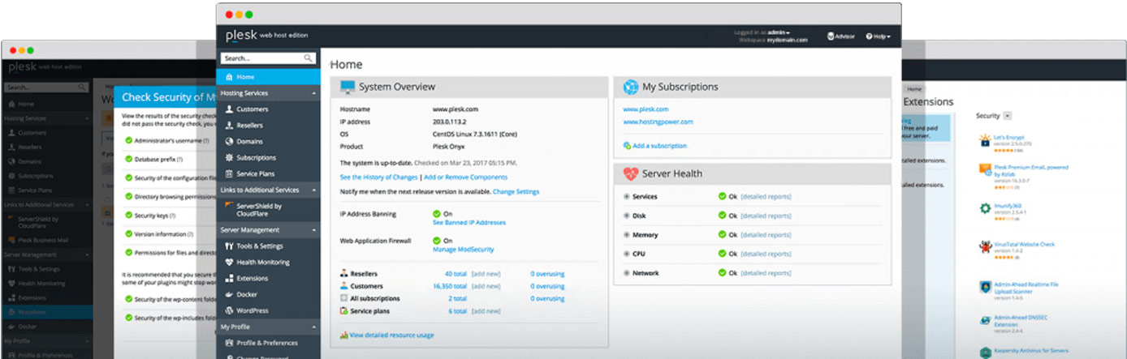Viewport: 1127px width, 359px height.
Task: Collapse the Links to Additional Services section
Action: (314, 190)
